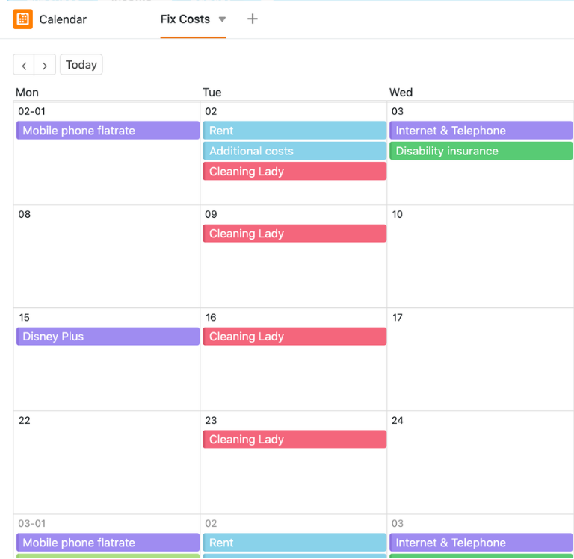
Task: Select the Disability insurance event
Action: [x=481, y=151]
